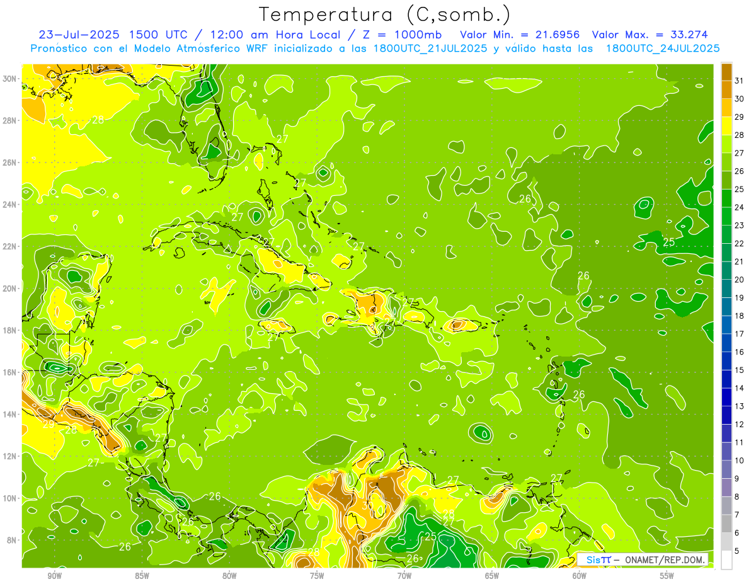The image size is (756, 584).
Task: Click the 20 value on the color scale
Action: coord(740,280)
